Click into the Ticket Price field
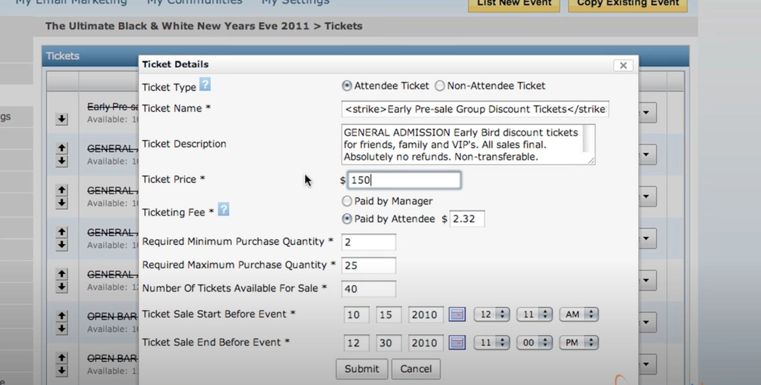Screen dimensions: 761x385 pyautogui.click(x=404, y=180)
